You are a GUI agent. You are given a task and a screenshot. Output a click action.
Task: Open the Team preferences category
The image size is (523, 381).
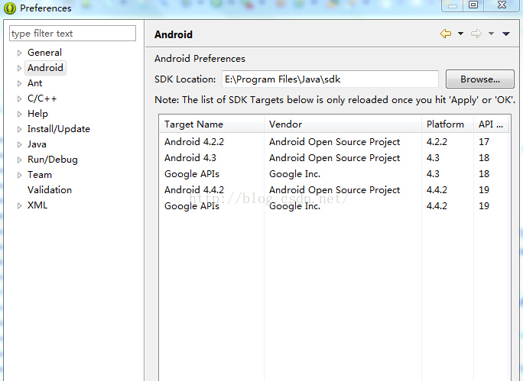pos(40,175)
